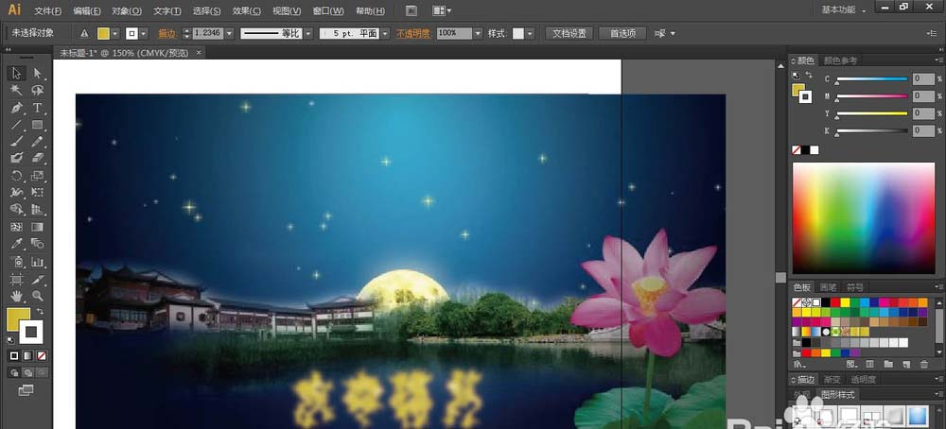This screenshot has width=946, height=429.
Task: Select the Gradient tool
Action: point(38,227)
